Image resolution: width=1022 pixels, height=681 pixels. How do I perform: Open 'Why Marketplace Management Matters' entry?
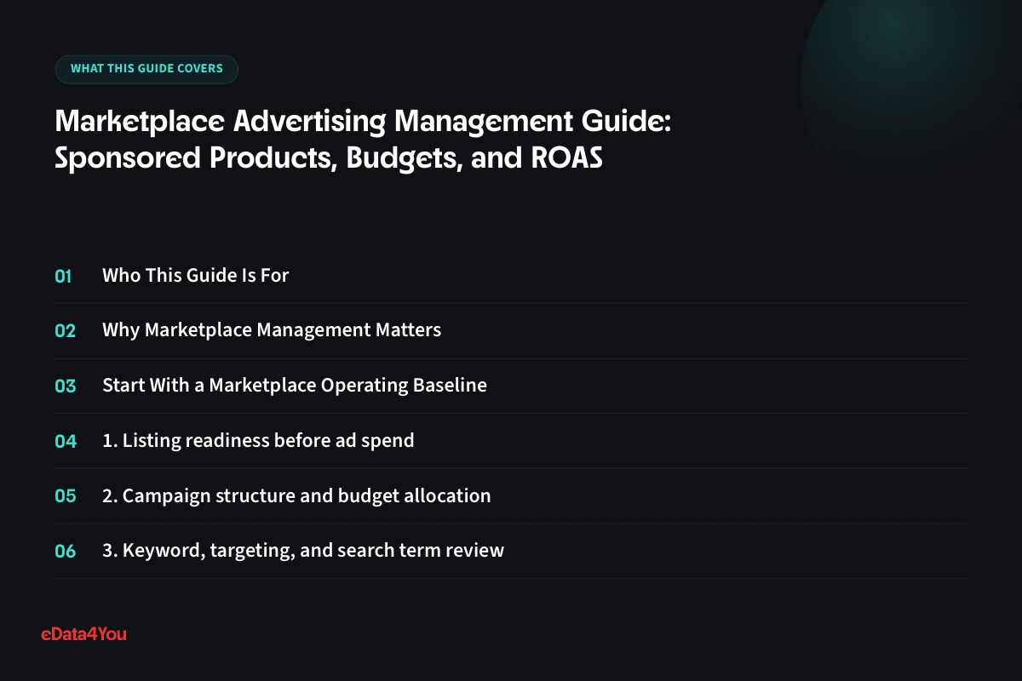click(272, 330)
